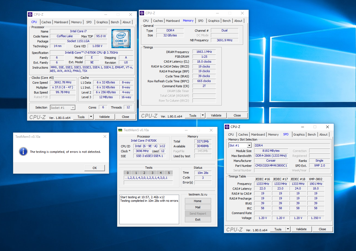Toggle test number 3 in TestMem5
The image size is (356, 251).
point(152,173)
